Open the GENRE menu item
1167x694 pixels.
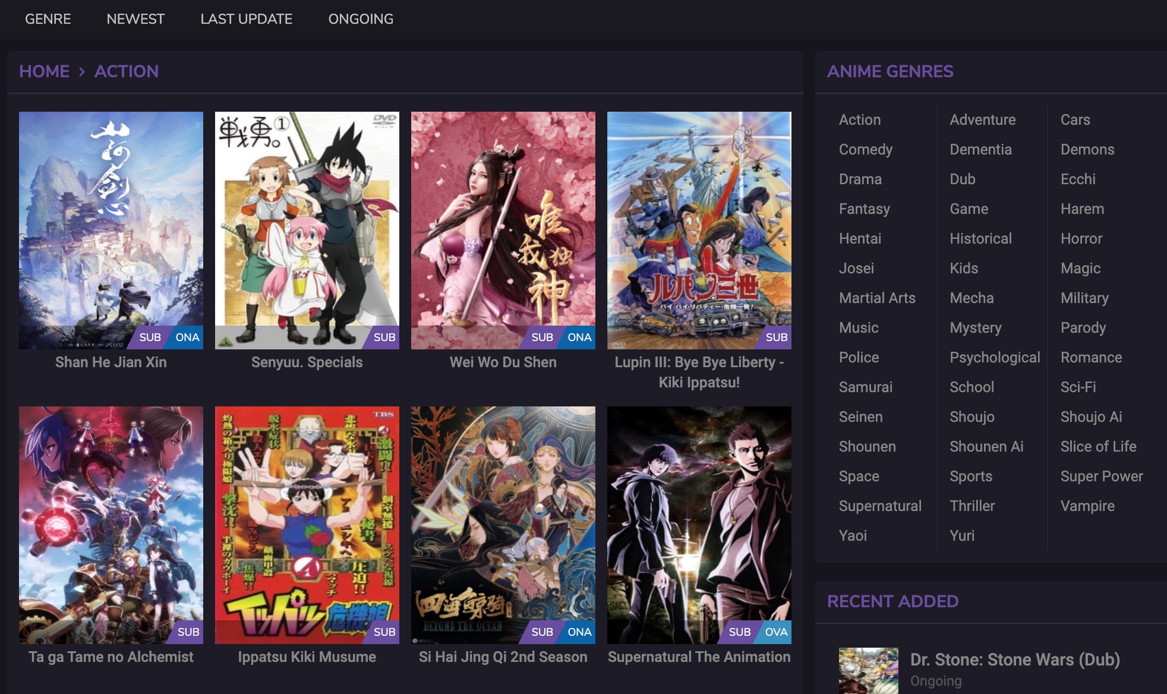[48, 19]
